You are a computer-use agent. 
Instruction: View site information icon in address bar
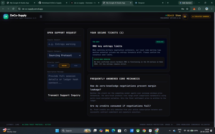(x=19, y=9)
